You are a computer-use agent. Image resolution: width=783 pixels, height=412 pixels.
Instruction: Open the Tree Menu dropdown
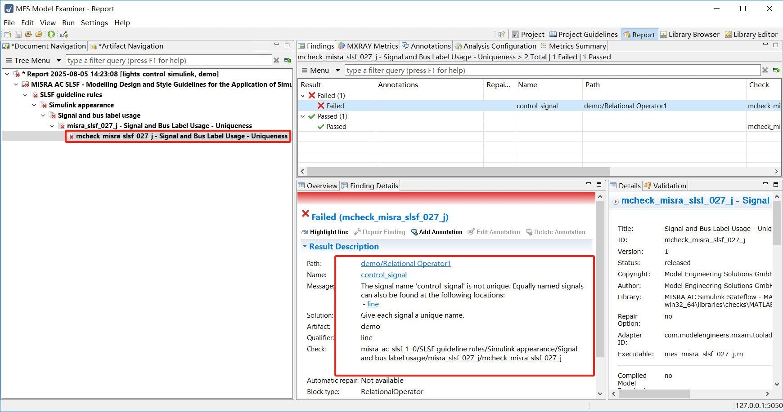[58, 60]
